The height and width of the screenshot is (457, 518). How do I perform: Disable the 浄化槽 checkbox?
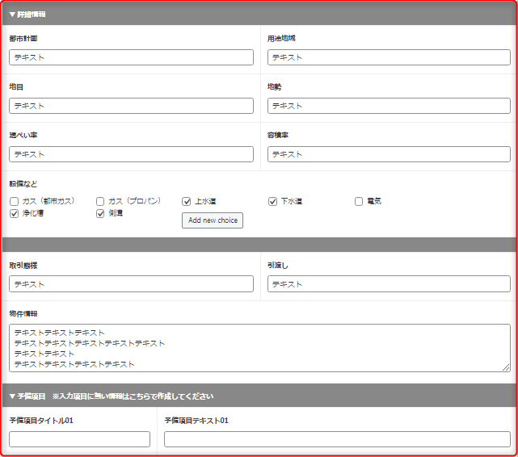pyautogui.click(x=15, y=214)
